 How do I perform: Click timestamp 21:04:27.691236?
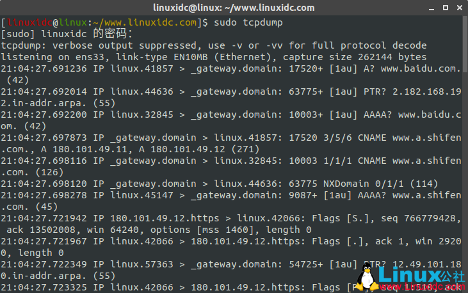point(44,68)
